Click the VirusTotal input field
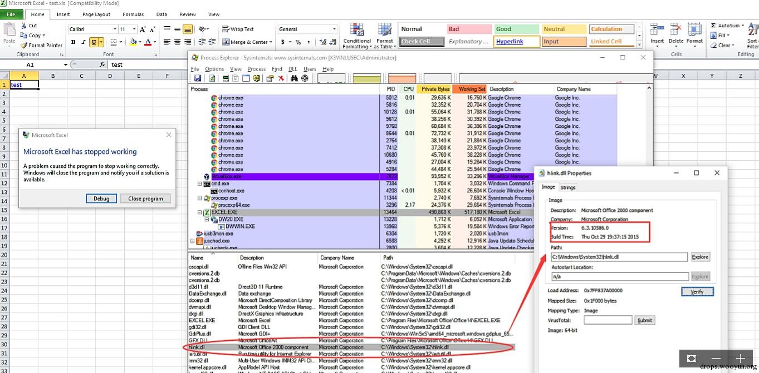Viewport: 759px width, 373px height. coord(608,320)
